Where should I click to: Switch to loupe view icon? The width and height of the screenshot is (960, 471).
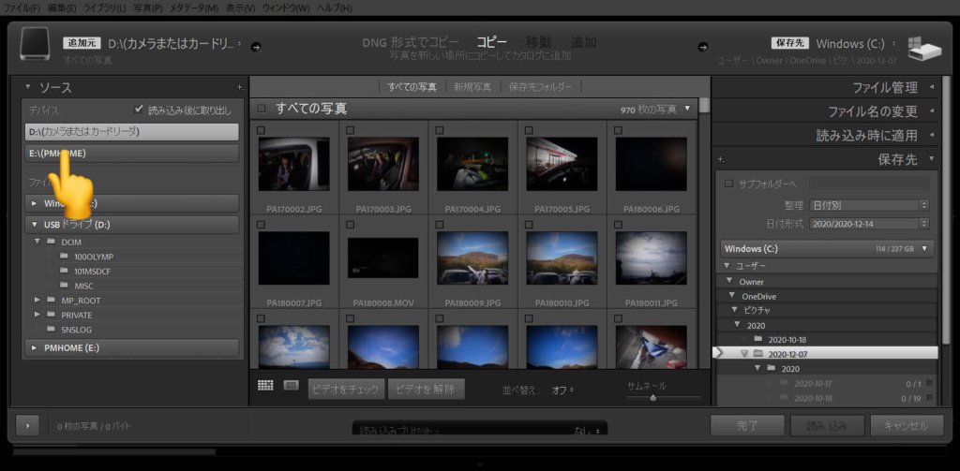292,386
